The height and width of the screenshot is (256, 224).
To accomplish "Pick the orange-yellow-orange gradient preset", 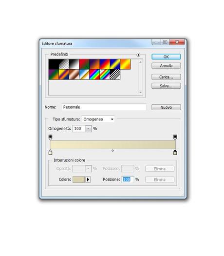I will pyautogui.click(x=125, y=64).
